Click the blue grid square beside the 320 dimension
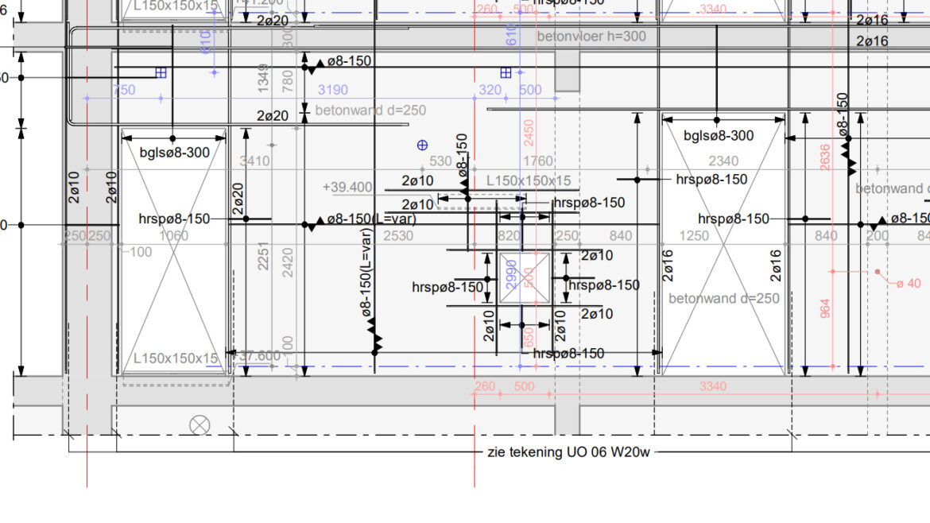 pos(506,73)
